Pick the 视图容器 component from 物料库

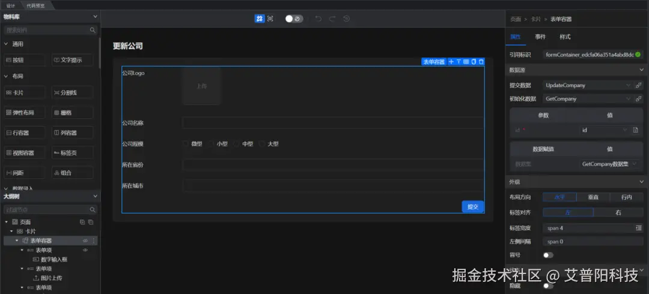point(25,153)
